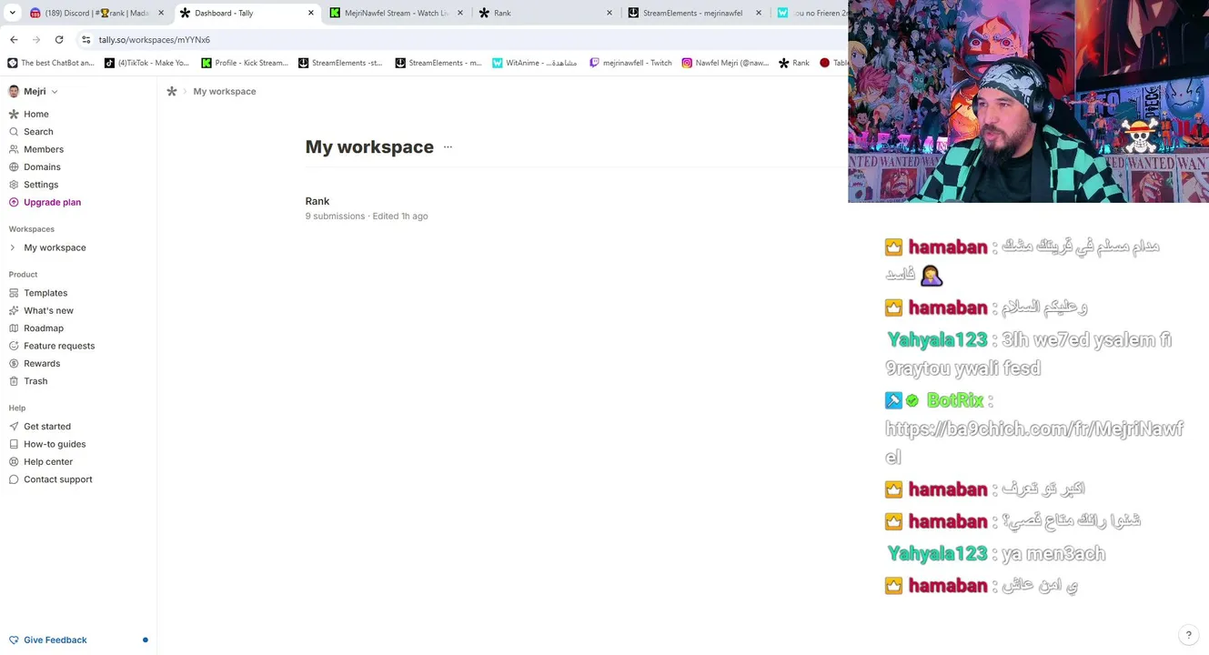
Task: Click the My workspace breadcrumb
Action: [225, 91]
